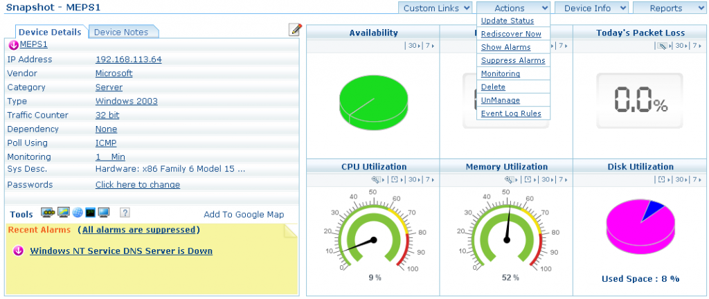
Task: Launch the Ping tool icon
Action: [x=48, y=212]
